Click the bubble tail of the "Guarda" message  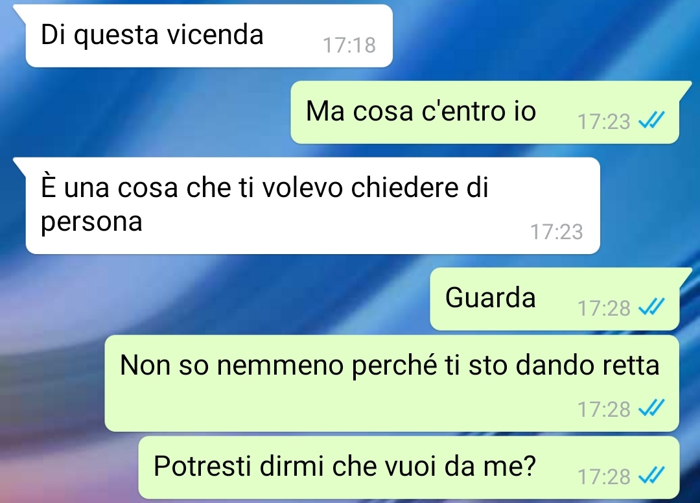(684, 274)
